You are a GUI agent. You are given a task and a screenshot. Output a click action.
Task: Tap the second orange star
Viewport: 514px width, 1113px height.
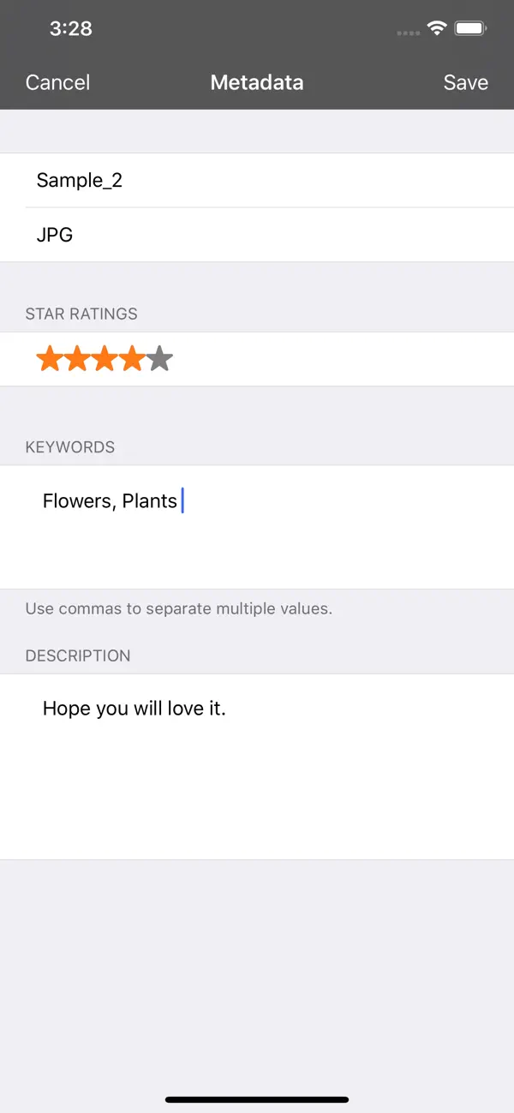tap(76, 358)
